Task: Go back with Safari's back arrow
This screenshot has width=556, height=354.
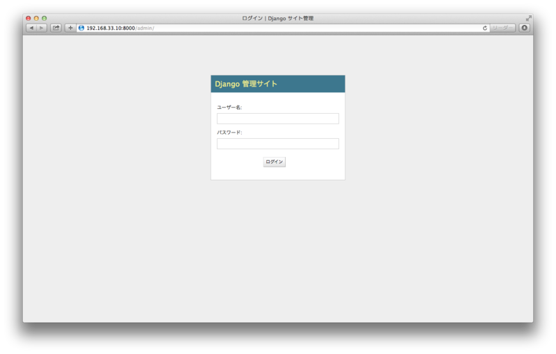Action: tap(31, 28)
